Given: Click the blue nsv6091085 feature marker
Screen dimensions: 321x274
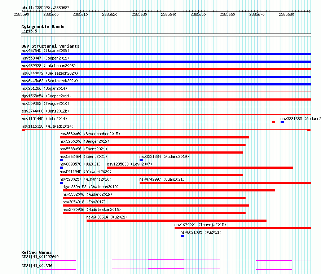Looking at the screenshot, I should click(x=182, y=236).
